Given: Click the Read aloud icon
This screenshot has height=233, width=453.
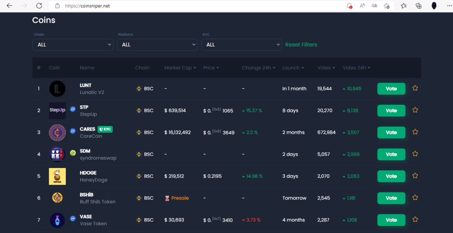Looking at the screenshot, I should (x=362, y=6).
